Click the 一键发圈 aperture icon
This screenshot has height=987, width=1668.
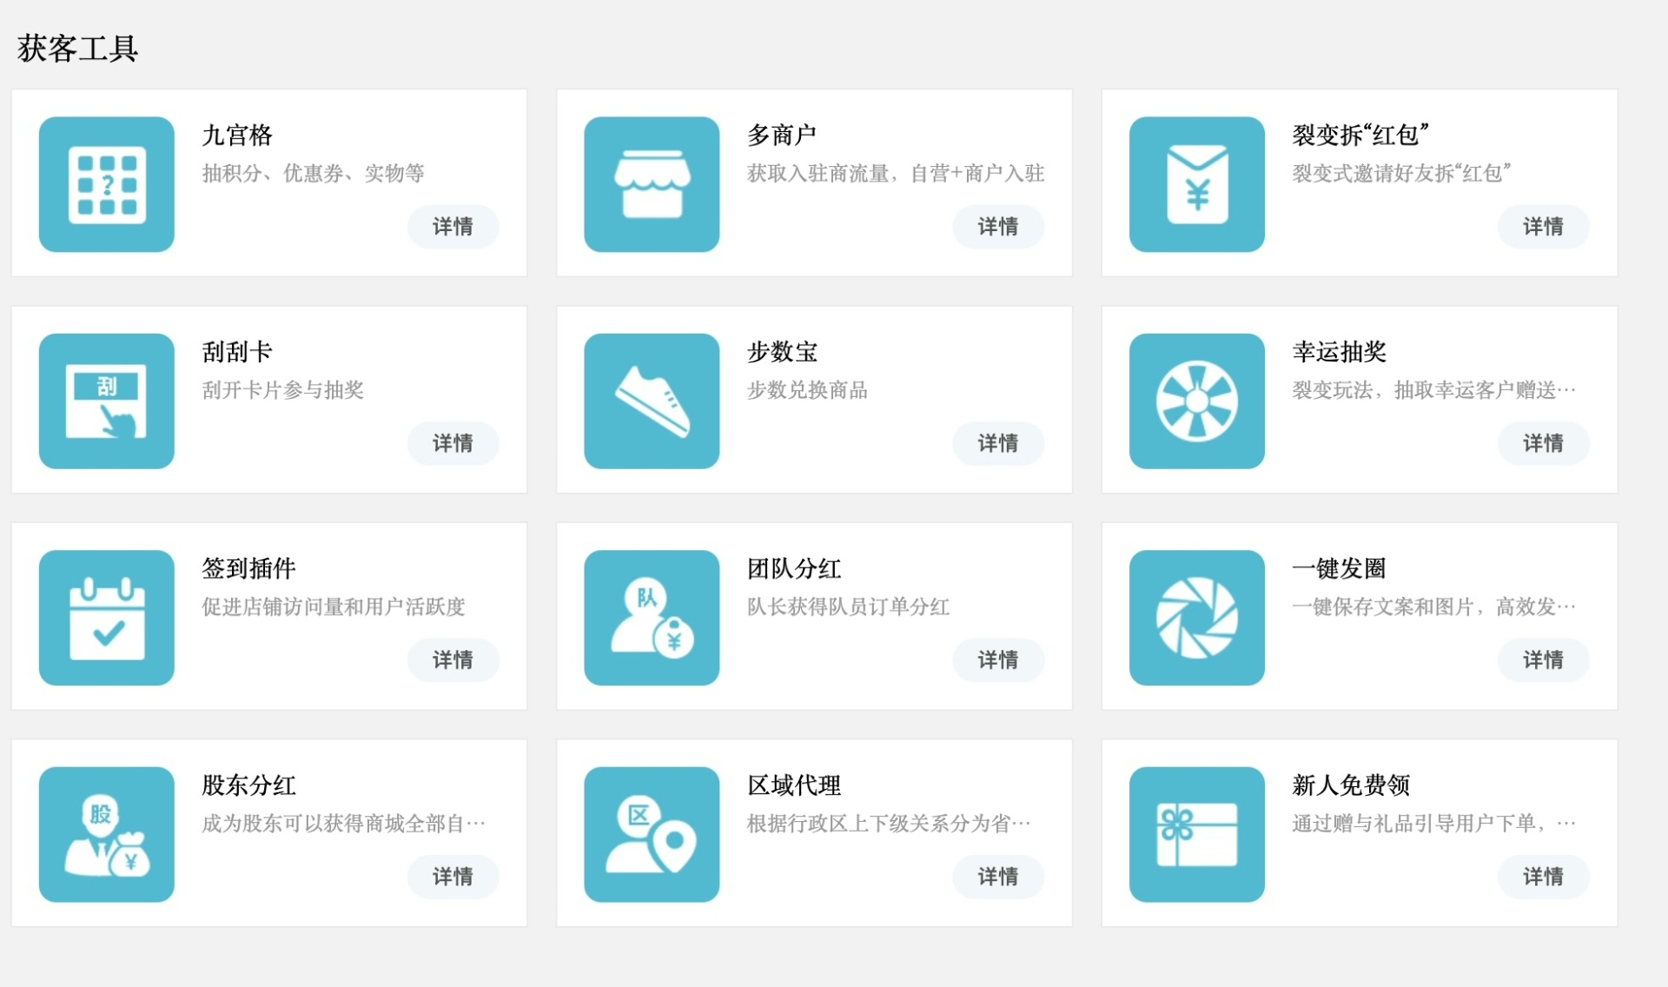click(1196, 617)
